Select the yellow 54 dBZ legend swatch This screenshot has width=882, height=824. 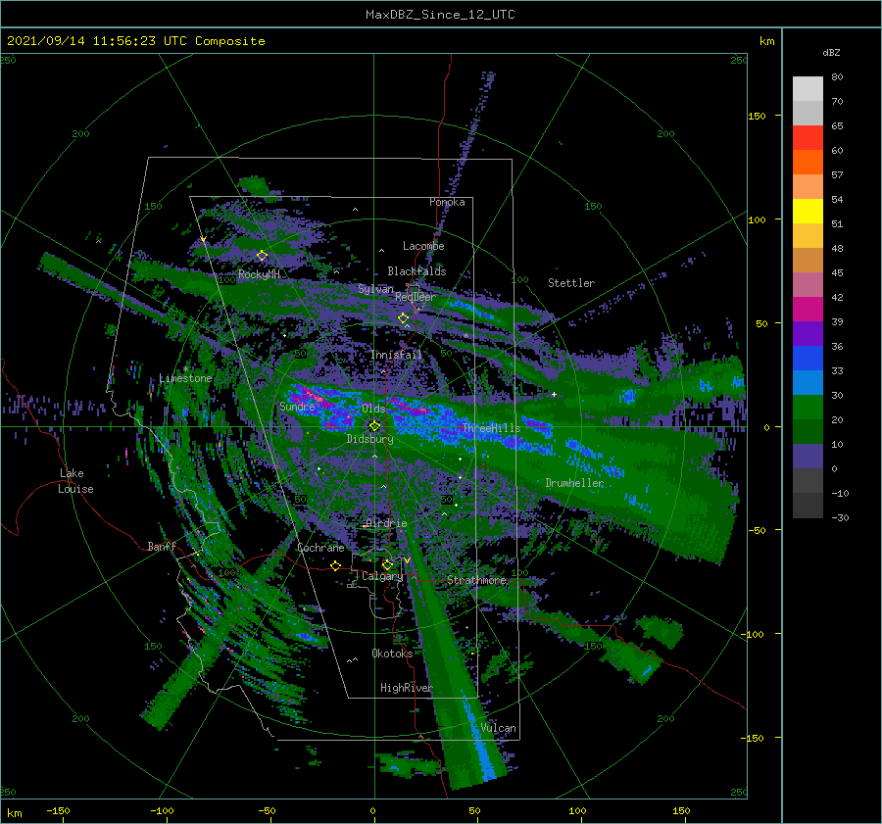808,211
